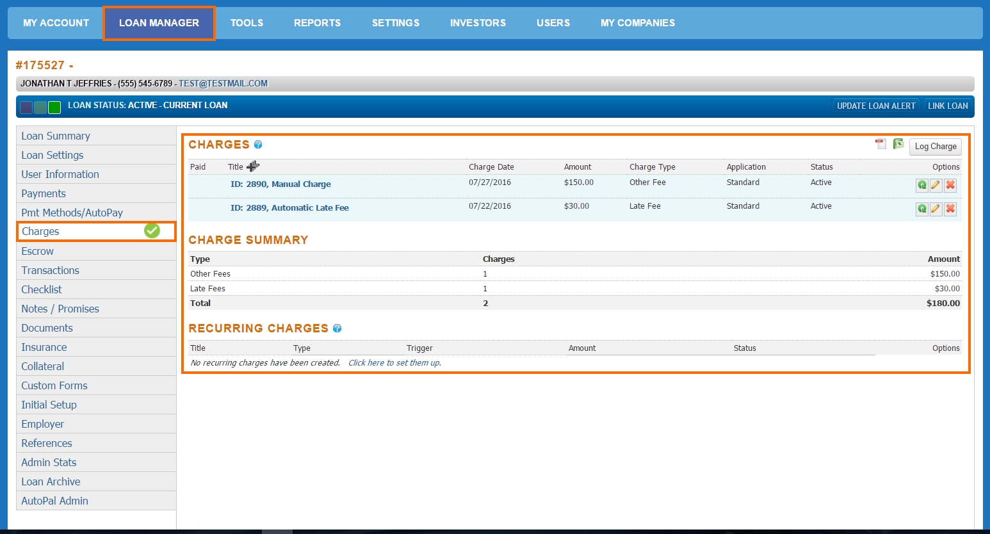Screen dimensions: 990x534
Task: Open Escrow in the sidebar
Action: click(96, 251)
